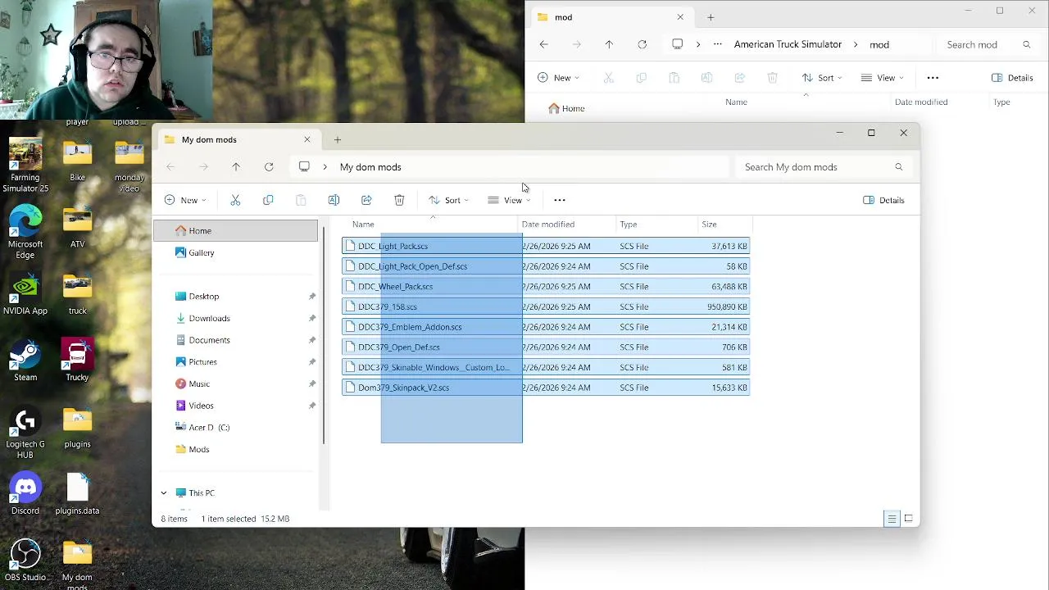The height and width of the screenshot is (590, 1049).
Task: Open Logitech G HUB desktop shortcut
Action: click(25, 433)
